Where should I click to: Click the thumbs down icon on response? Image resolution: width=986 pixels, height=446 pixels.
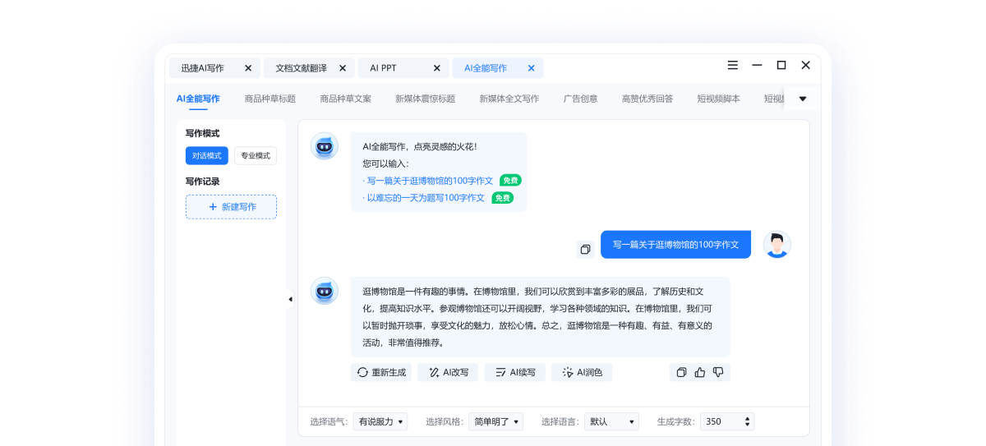click(x=718, y=372)
